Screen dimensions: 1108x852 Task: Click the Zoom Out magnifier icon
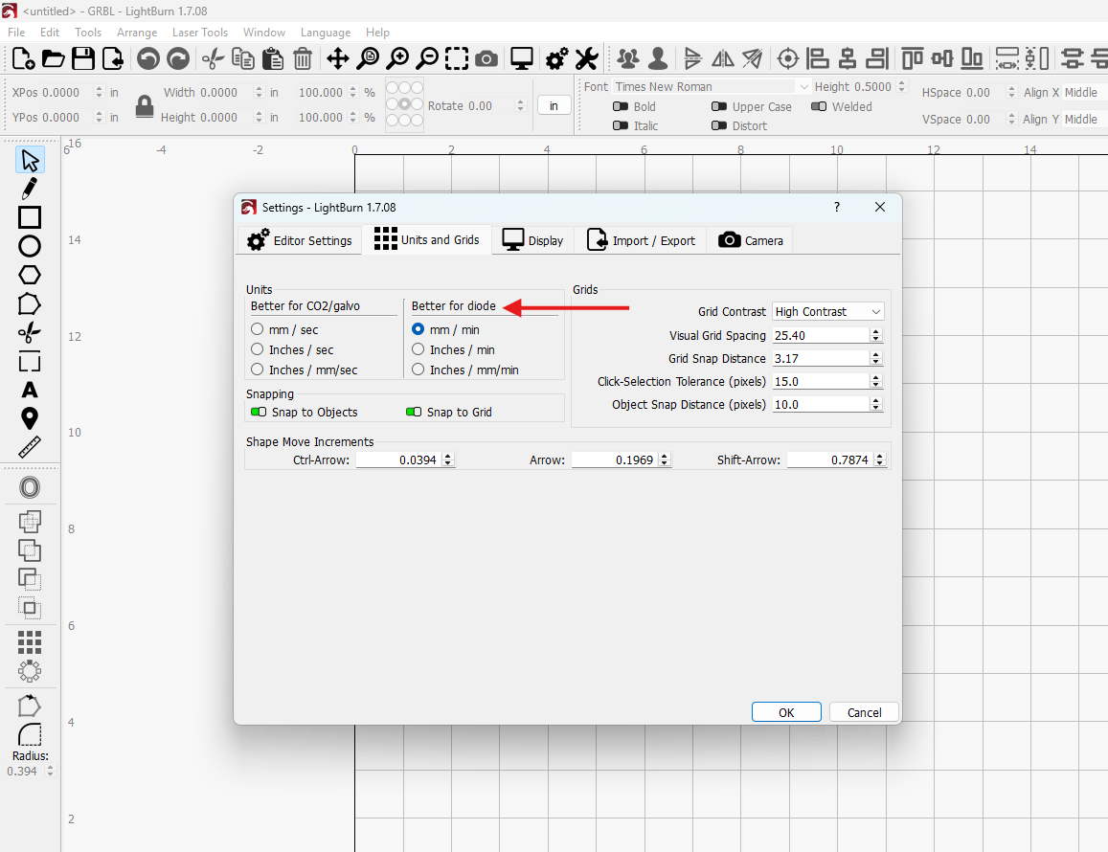pos(427,58)
